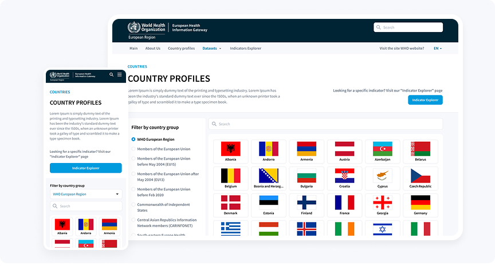Open the Indicators Explorer menu item
The image size is (495, 266).
(x=245, y=49)
